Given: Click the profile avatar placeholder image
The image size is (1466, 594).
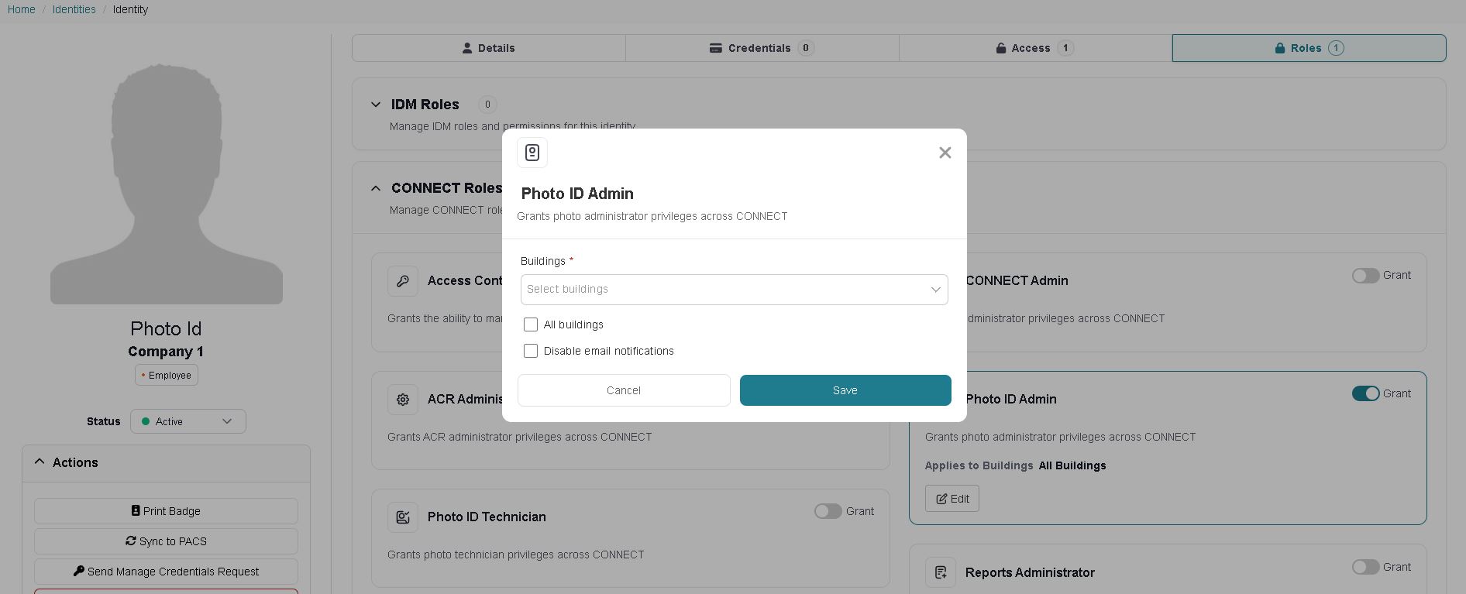Looking at the screenshot, I should pyautogui.click(x=167, y=184).
